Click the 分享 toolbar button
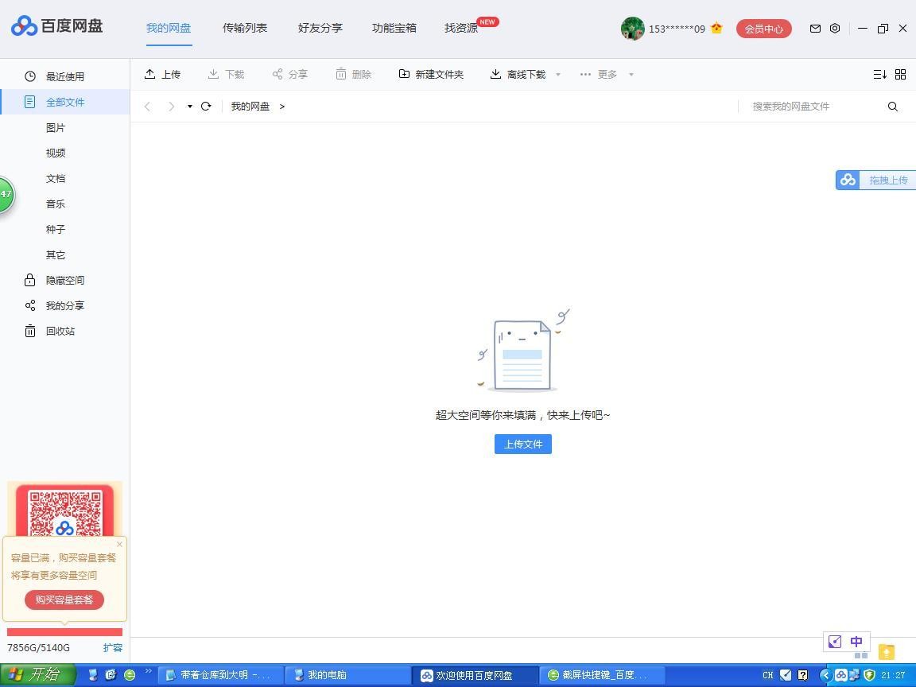 pyautogui.click(x=289, y=74)
